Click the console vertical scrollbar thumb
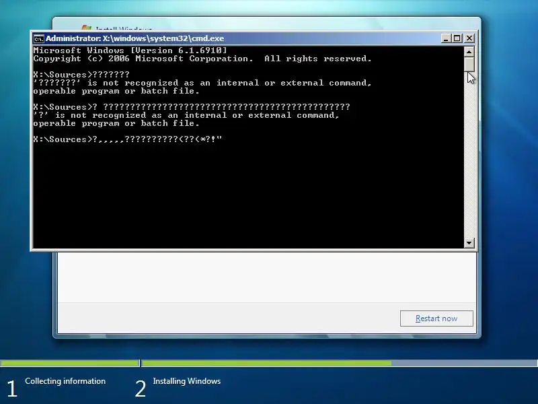This screenshot has width=538, height=404. (x=469, y=65)
